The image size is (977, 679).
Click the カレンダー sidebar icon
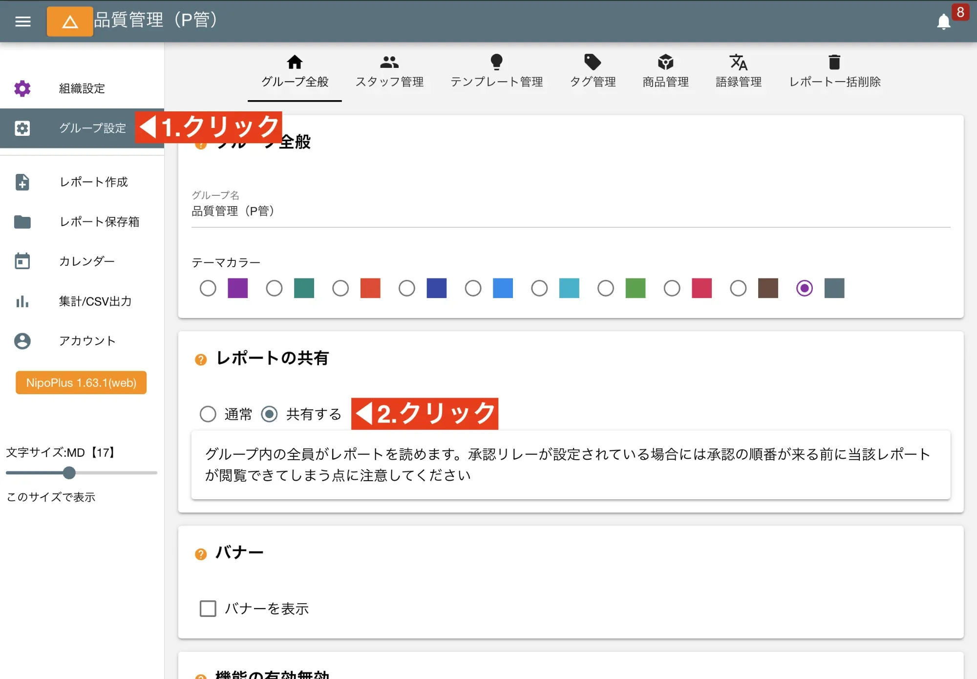point(22,261)
